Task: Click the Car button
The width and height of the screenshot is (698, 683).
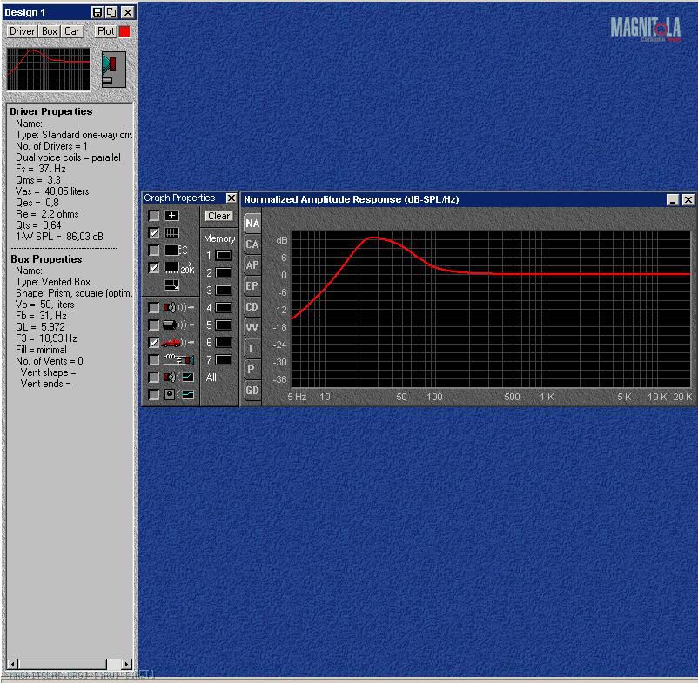Action: 72,31
